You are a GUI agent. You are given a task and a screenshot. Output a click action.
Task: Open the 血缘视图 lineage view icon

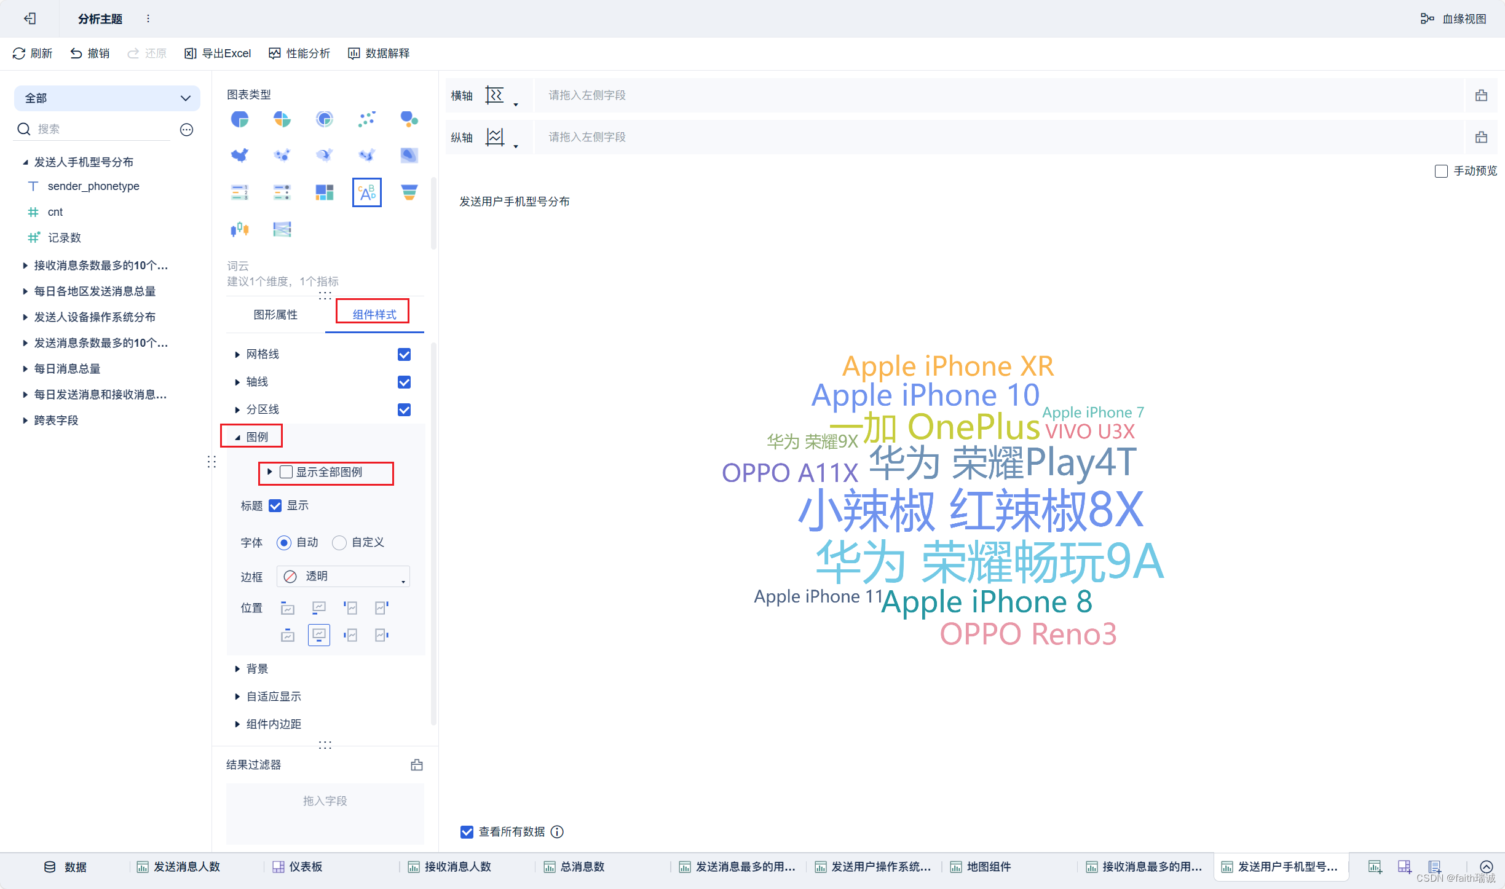click(1426, 19)
